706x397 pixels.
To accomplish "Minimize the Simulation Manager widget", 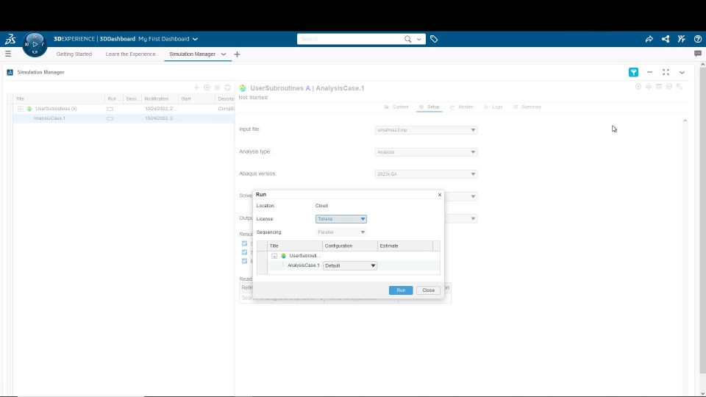I will 649,72.
